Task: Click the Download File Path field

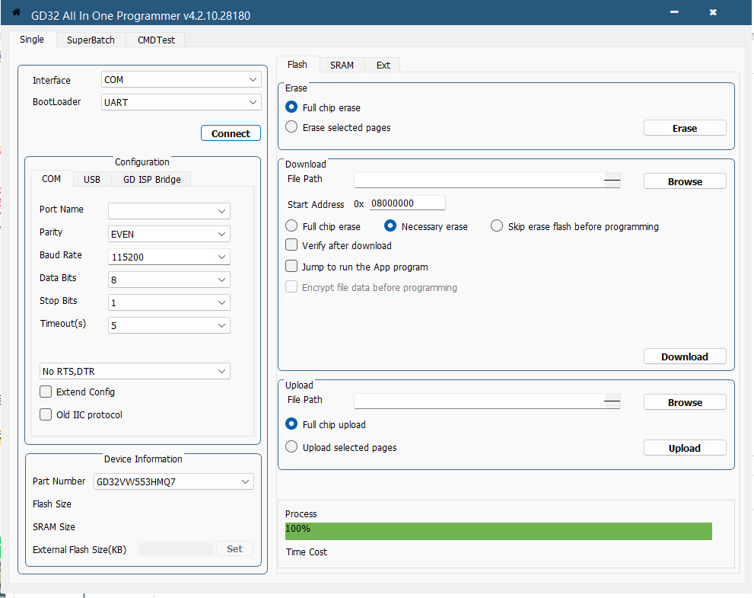Action: 487,180
